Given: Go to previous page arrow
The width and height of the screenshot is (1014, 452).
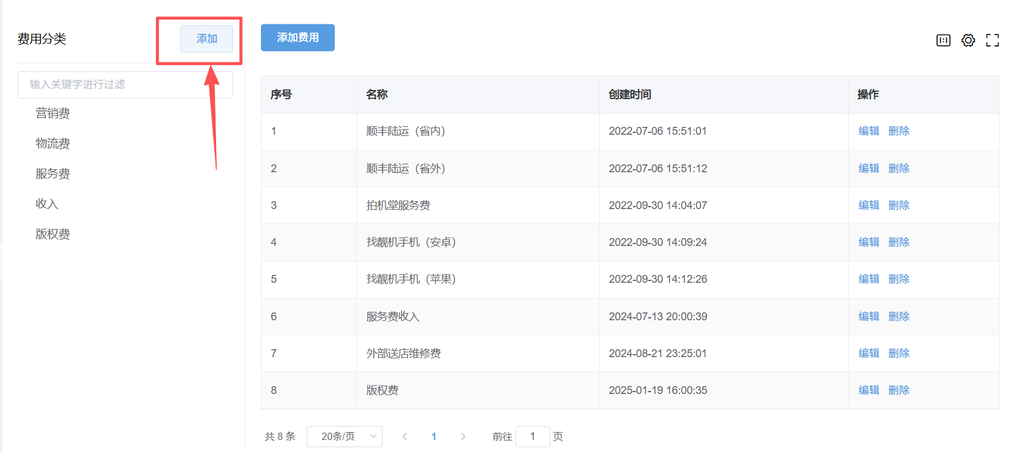Looking at the screenshot, I should (404, 436).
